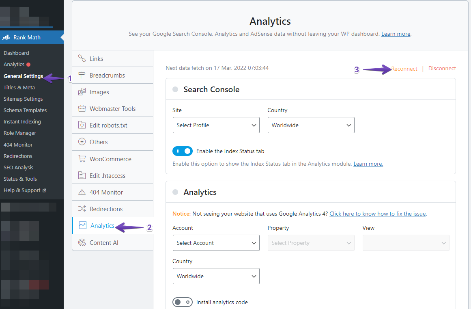The height and width of the screenshot is (309, 471).
Task: Open the Edit robots.txt tab
Action: (x=108, y=125)
